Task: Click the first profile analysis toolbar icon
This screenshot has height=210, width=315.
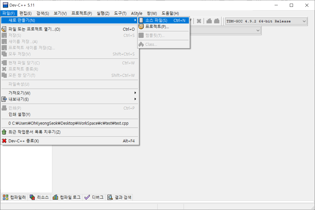Action: click(x=209, y=21)
